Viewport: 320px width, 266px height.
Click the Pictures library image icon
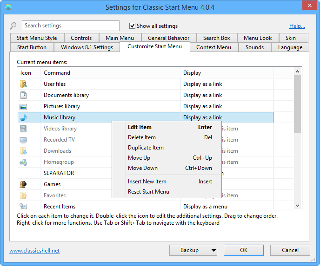[x=23, y=106]
